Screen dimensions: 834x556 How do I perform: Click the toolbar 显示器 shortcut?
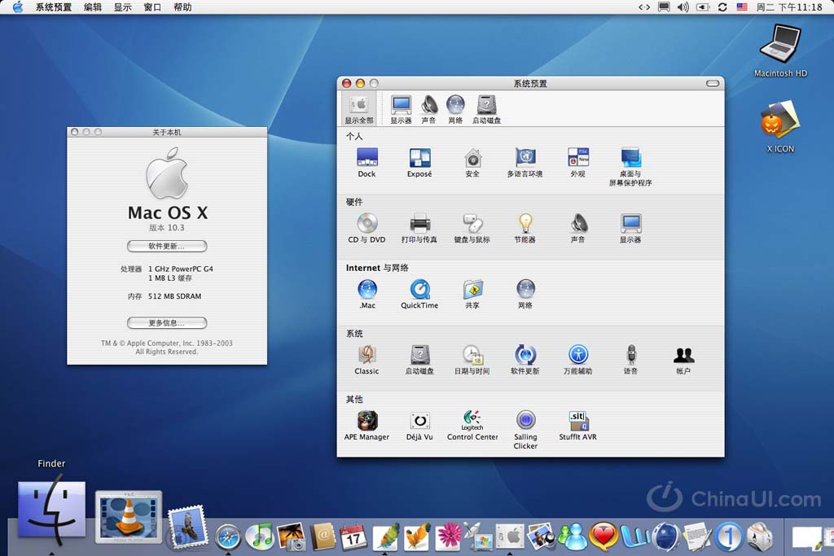pyautogui.click(x=401, y=110)
